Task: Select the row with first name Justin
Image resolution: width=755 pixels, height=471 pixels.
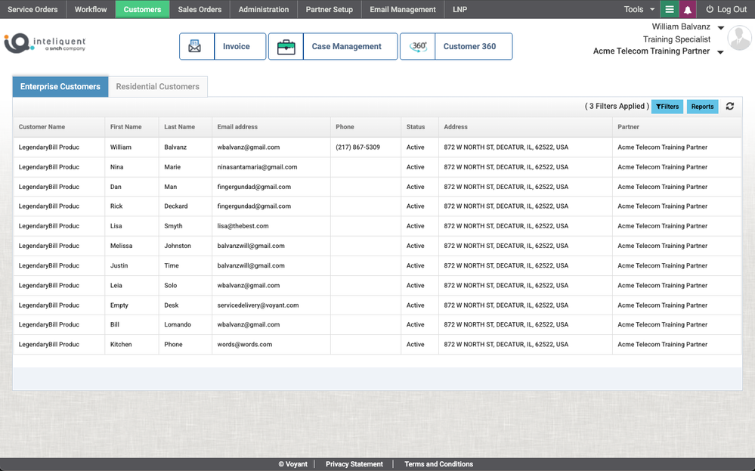Action: (378, 265)
